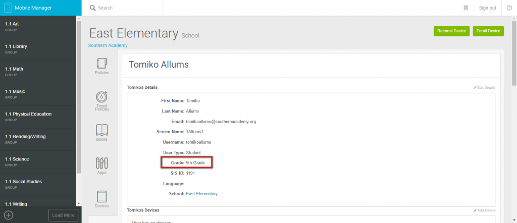Click Sign out
Screen dimensions: 517x223
tap(487, 8)
